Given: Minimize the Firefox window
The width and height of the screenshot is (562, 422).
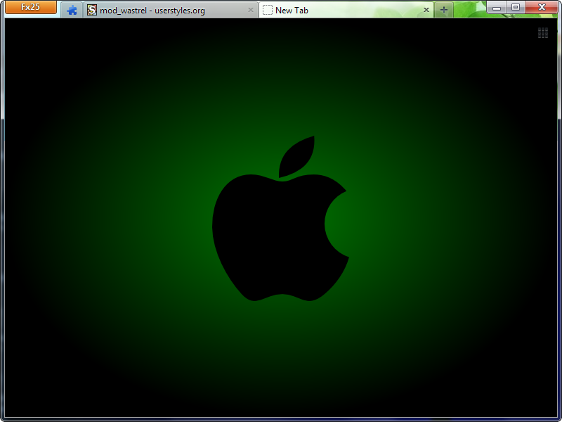Looking at the screenshot, I should click(497, 7).
